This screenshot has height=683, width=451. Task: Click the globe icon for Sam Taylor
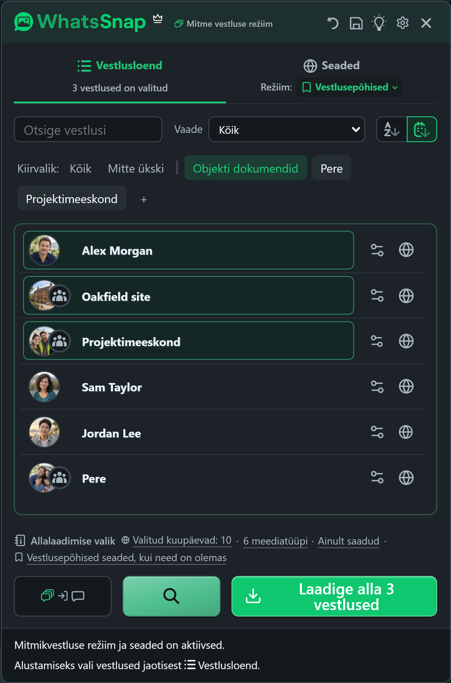coord(406,387)
